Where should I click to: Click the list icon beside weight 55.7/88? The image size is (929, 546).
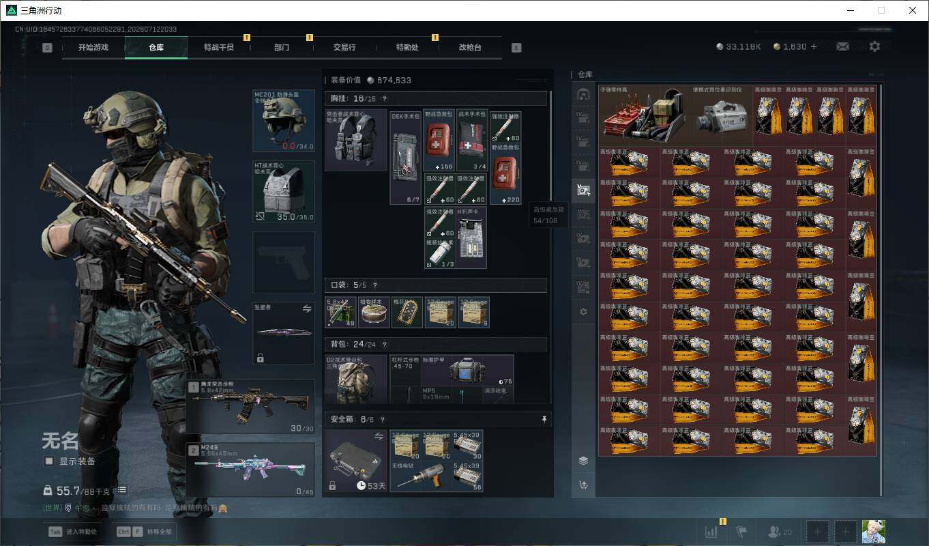121,490
